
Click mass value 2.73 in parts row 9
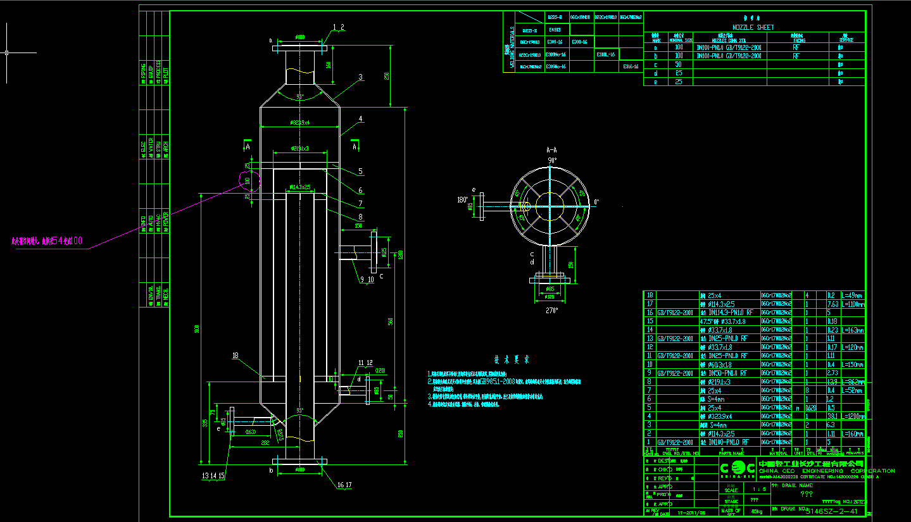(x=832, y=373)
